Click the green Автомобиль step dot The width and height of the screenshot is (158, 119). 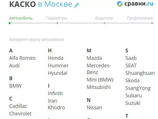[10, 23]
